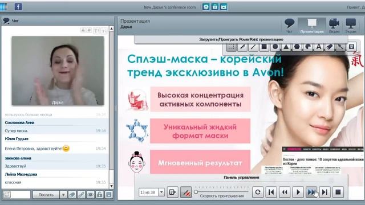Click Дарья's webcam video thumbnail
365x205 pixels.
[x=58, y=71]
